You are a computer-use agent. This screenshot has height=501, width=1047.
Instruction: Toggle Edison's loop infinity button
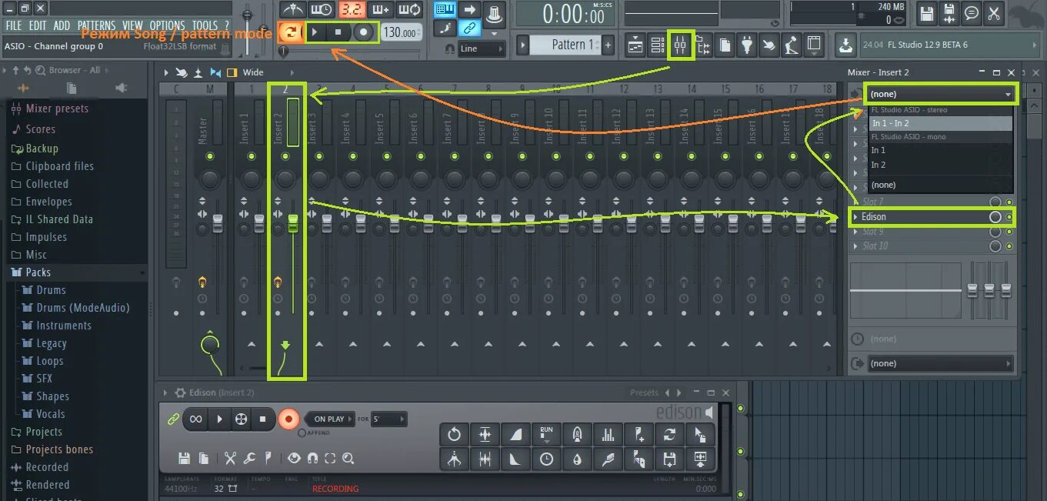coord(196,419)
